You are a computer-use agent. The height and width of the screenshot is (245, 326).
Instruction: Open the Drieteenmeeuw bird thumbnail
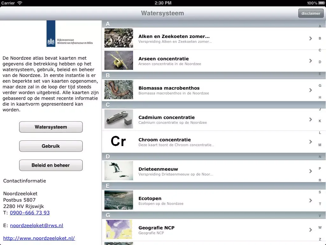tap(119, 171)
